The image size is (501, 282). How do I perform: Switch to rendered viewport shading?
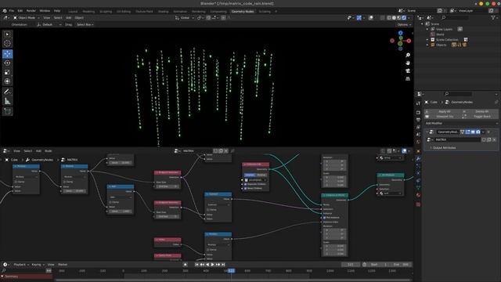(404, 17)
